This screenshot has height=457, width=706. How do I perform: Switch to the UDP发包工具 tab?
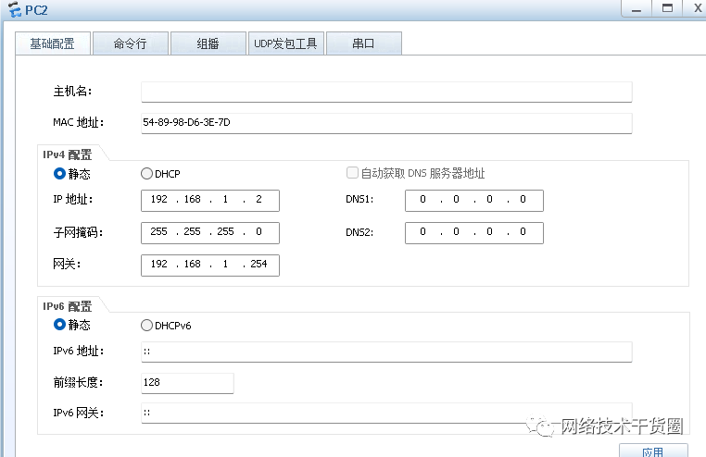286,43
